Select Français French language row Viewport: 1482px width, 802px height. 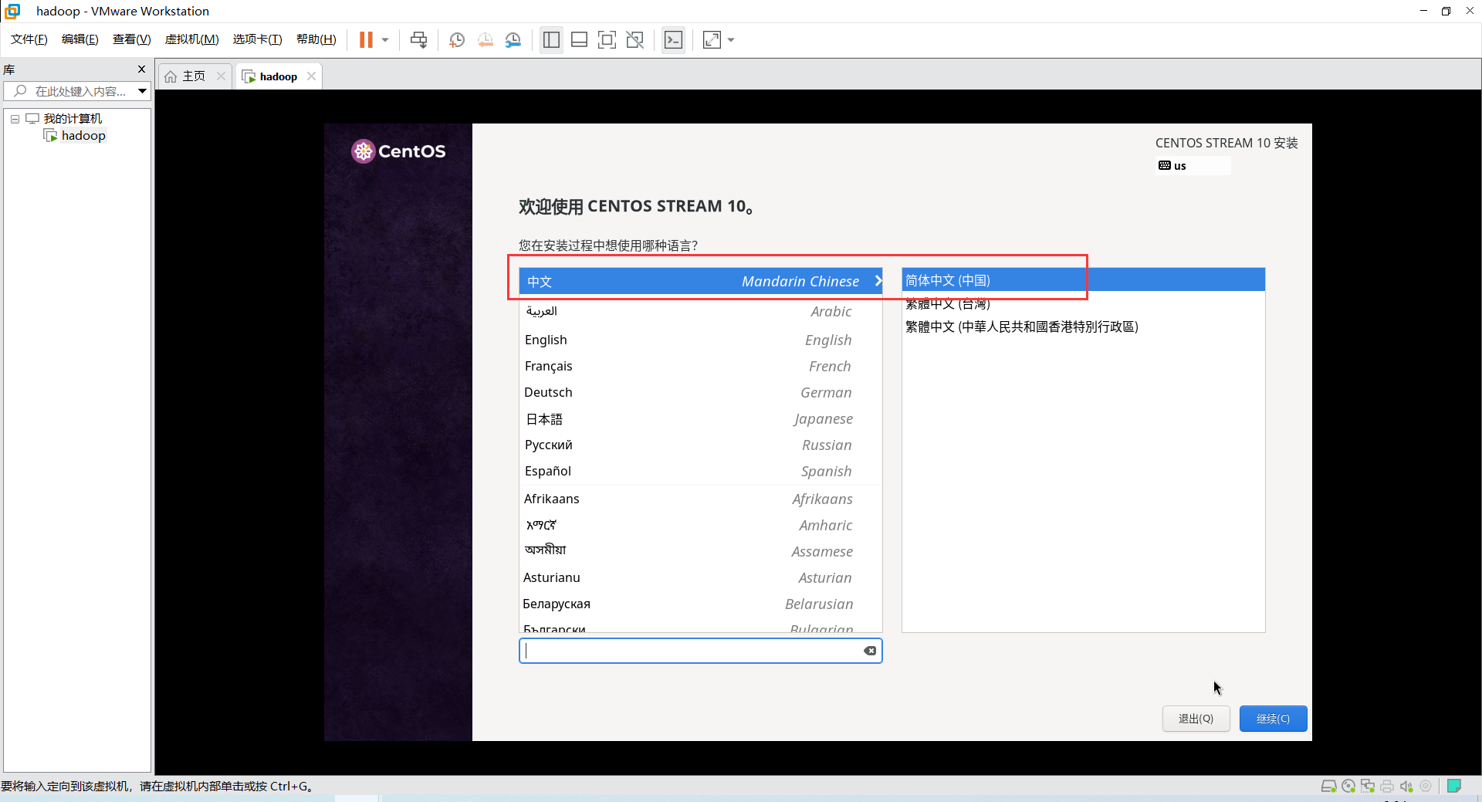coord(701,366)
